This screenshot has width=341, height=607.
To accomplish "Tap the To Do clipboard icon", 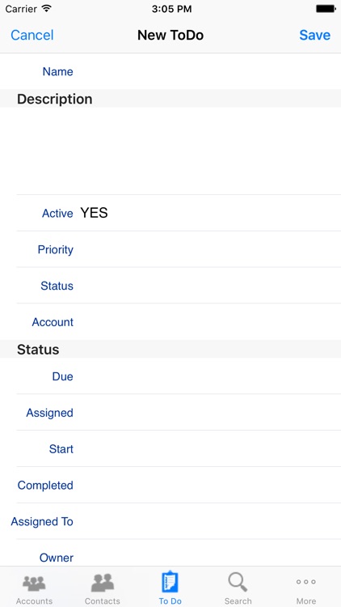I will (x=170, y=582).
